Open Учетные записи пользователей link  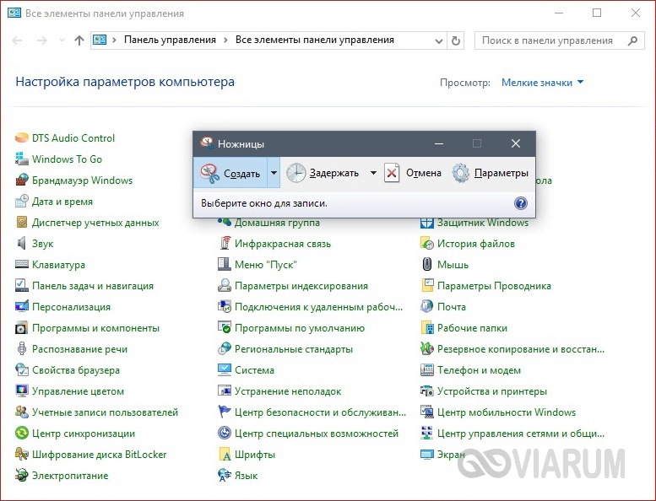coord(105,412)
